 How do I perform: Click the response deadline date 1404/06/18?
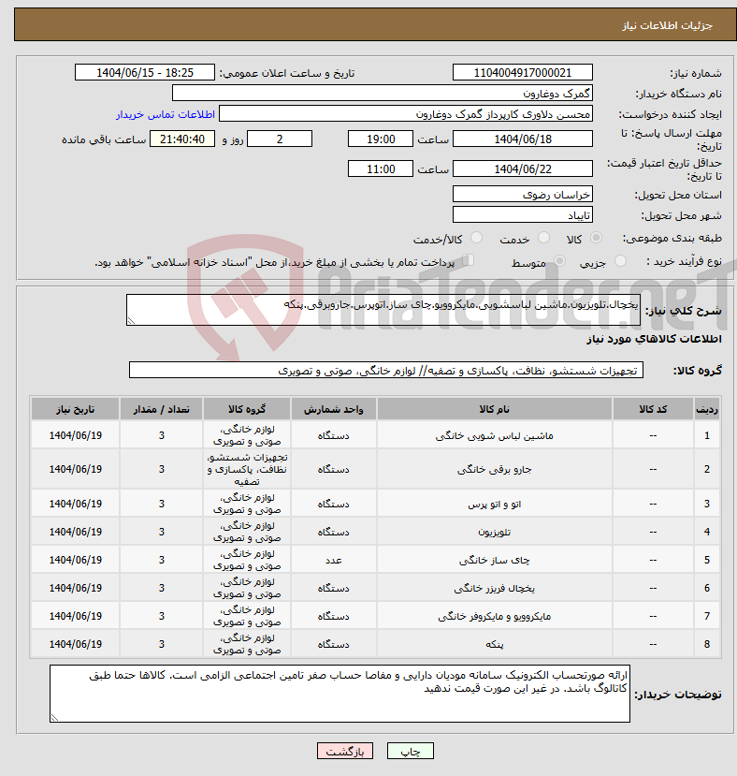[522, 139]
